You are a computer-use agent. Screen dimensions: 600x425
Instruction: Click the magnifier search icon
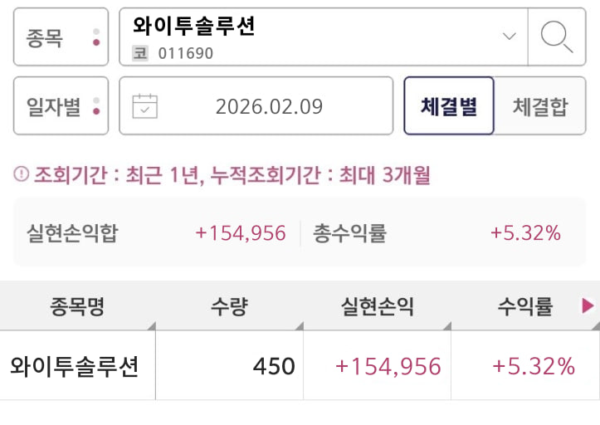click(557, 37)
